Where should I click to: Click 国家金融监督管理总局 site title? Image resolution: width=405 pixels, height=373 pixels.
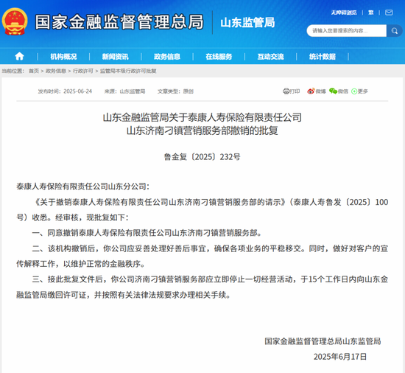point(119,22)
